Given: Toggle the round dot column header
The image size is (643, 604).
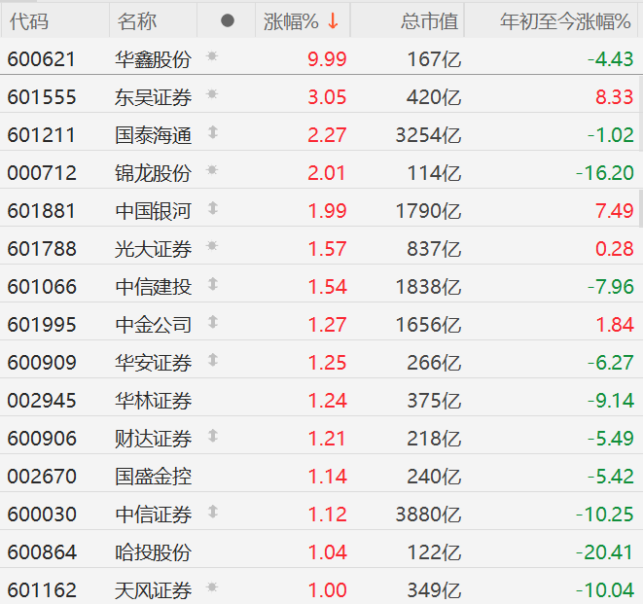Looking at the screenshot, I should (228, 20).
